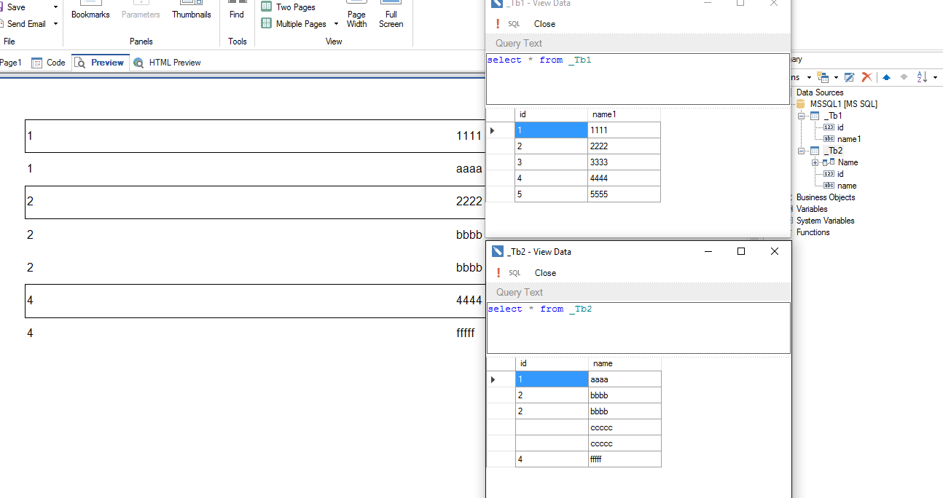Run query with exclamation icon in _Tb1 window
943x498 pixels.
pos(498,24)
